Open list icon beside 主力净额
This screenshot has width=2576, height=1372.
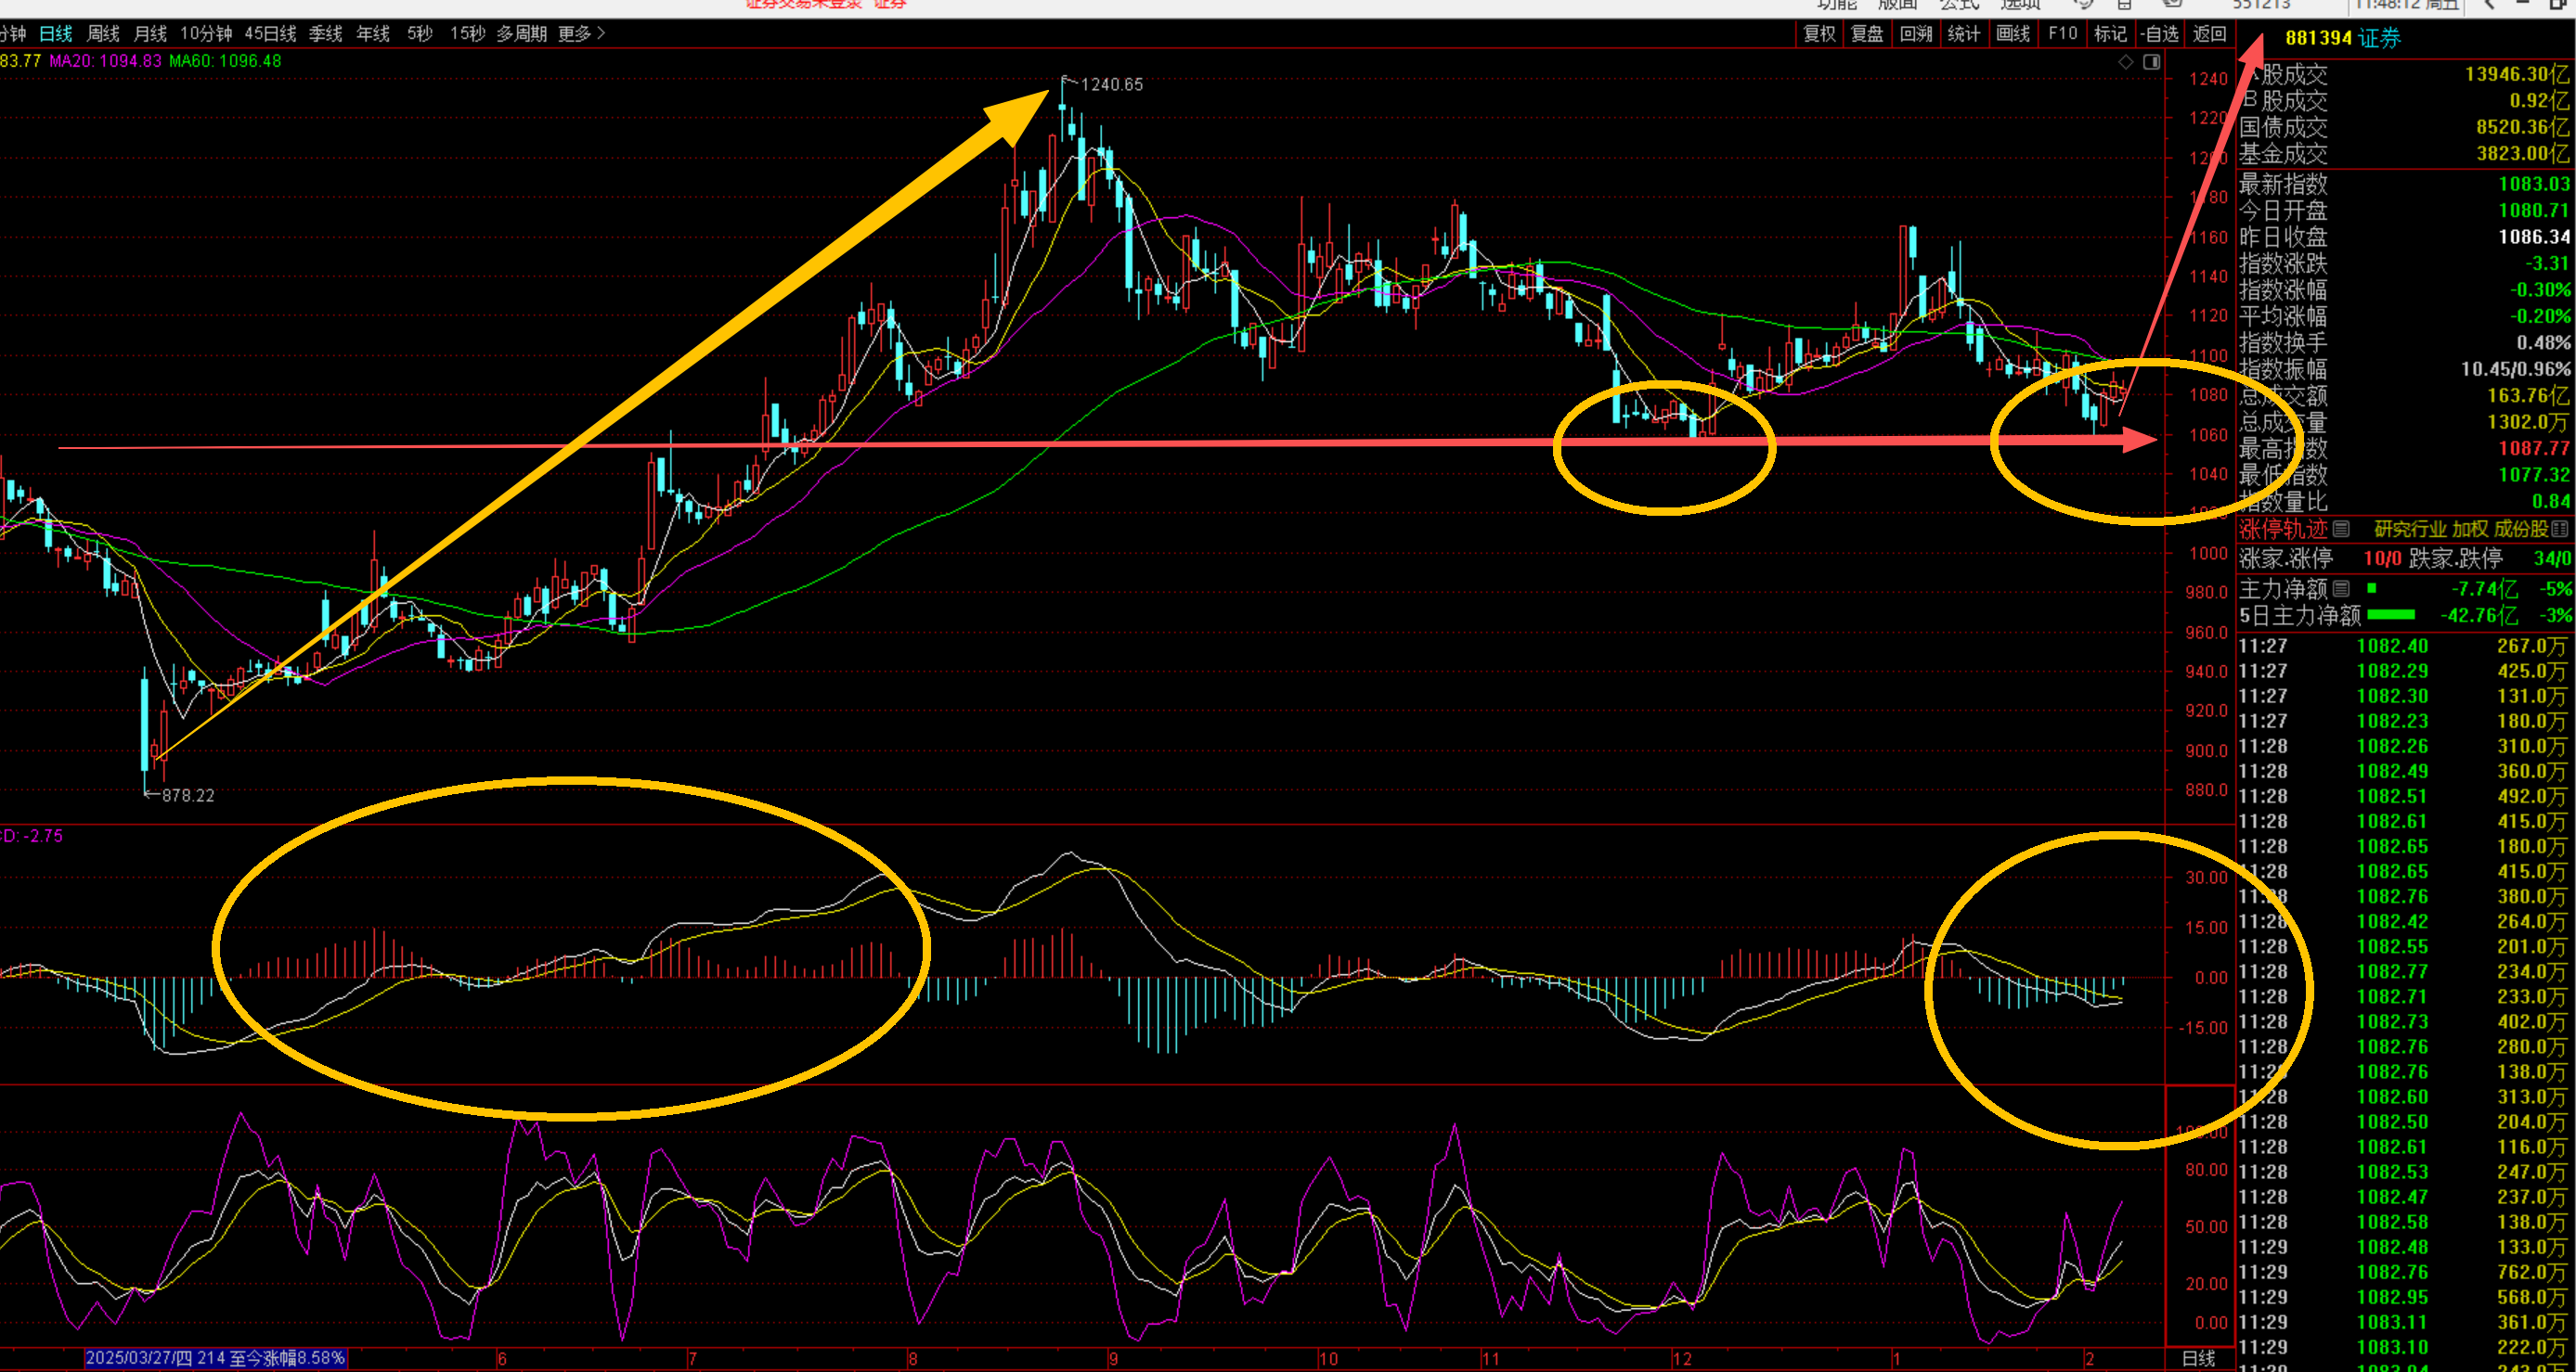(x=2341, y=588)
